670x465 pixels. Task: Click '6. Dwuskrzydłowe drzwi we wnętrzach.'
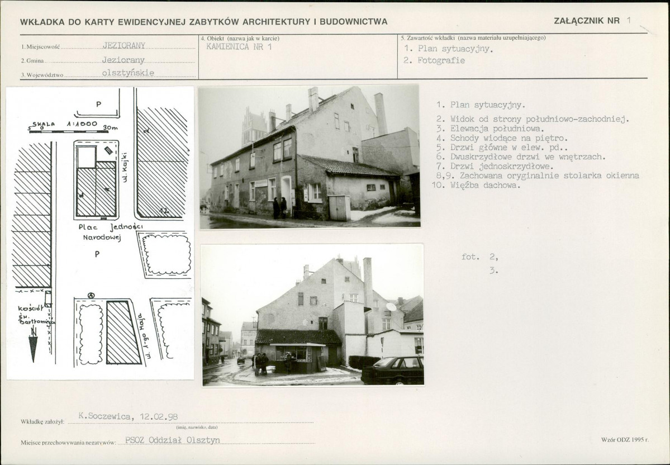(521, 157)
